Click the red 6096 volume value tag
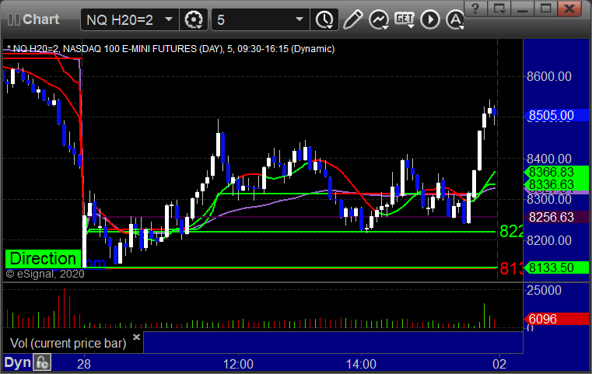The height and width of the screenshot is (374, 592). 551,318
